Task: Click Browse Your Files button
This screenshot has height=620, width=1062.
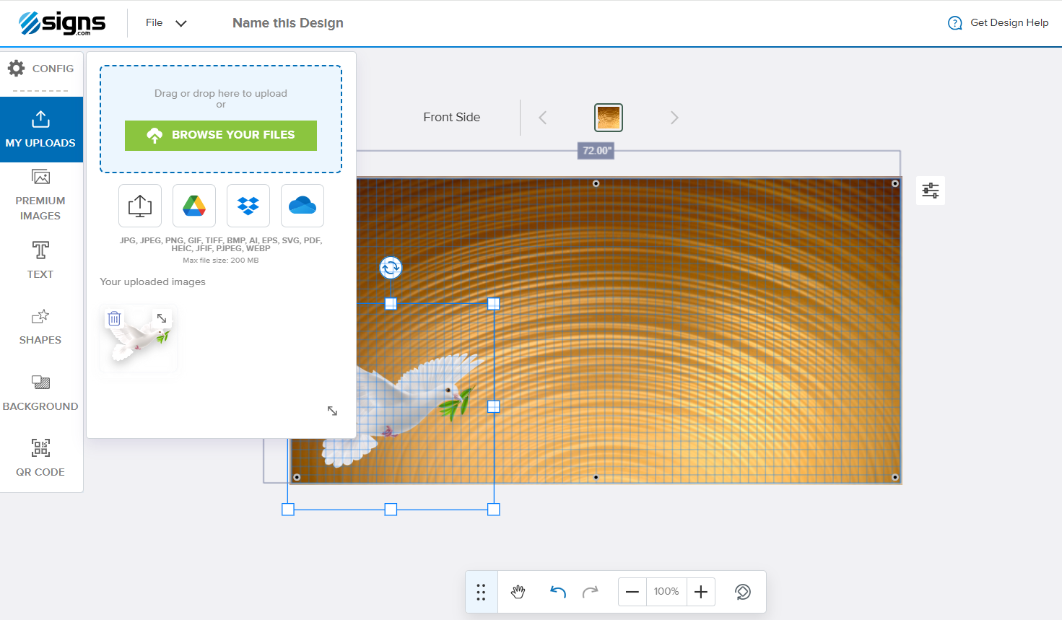Action: pos(221,136)
